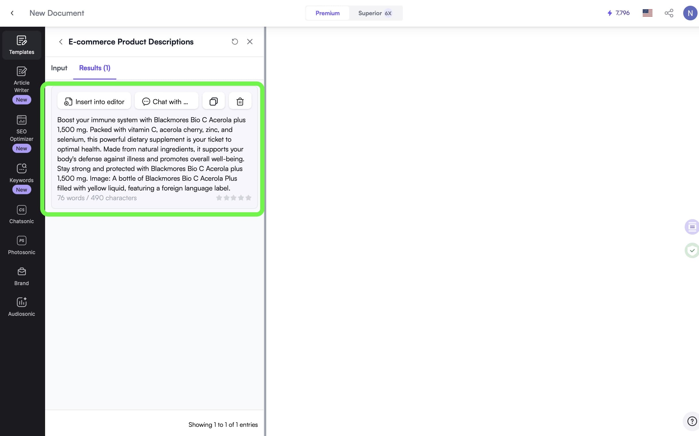
Task: Select the Results (1) tab
Action: tap(95, 68)
